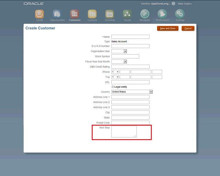
Task: Click the Sales Account type value
Action: coord(119,41)
